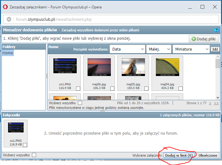Expand the Malej. direction dropdown
The width and height of the screenshot is (222, 165).
tap(159, 49)
